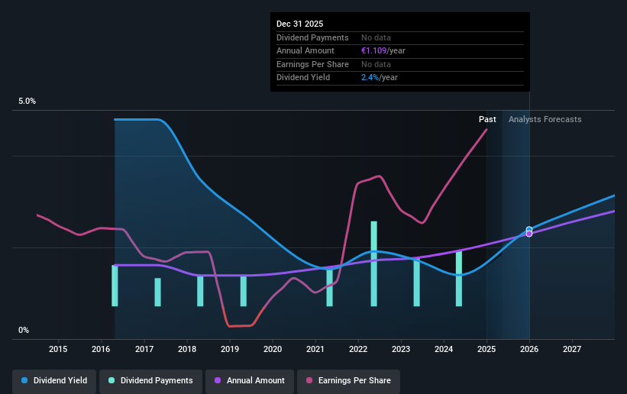
Task: Click the tooltip 'Annual Amount' row label
Action: [305, 51]
